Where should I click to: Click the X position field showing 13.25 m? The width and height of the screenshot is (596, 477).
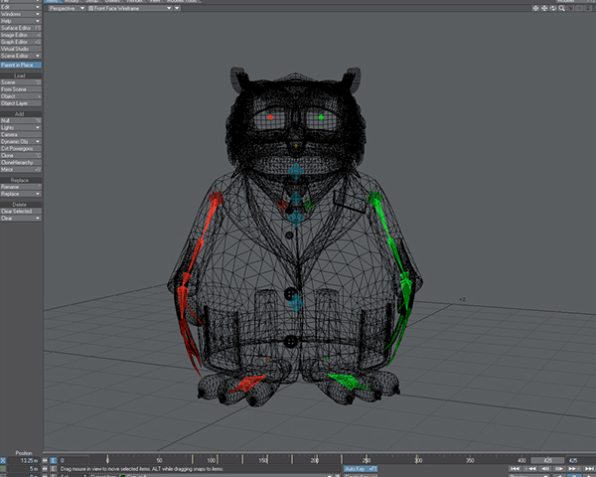23,460
